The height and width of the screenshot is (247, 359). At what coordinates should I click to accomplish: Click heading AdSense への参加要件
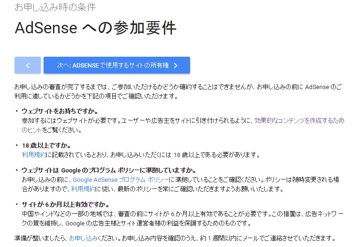click(95, 28)
